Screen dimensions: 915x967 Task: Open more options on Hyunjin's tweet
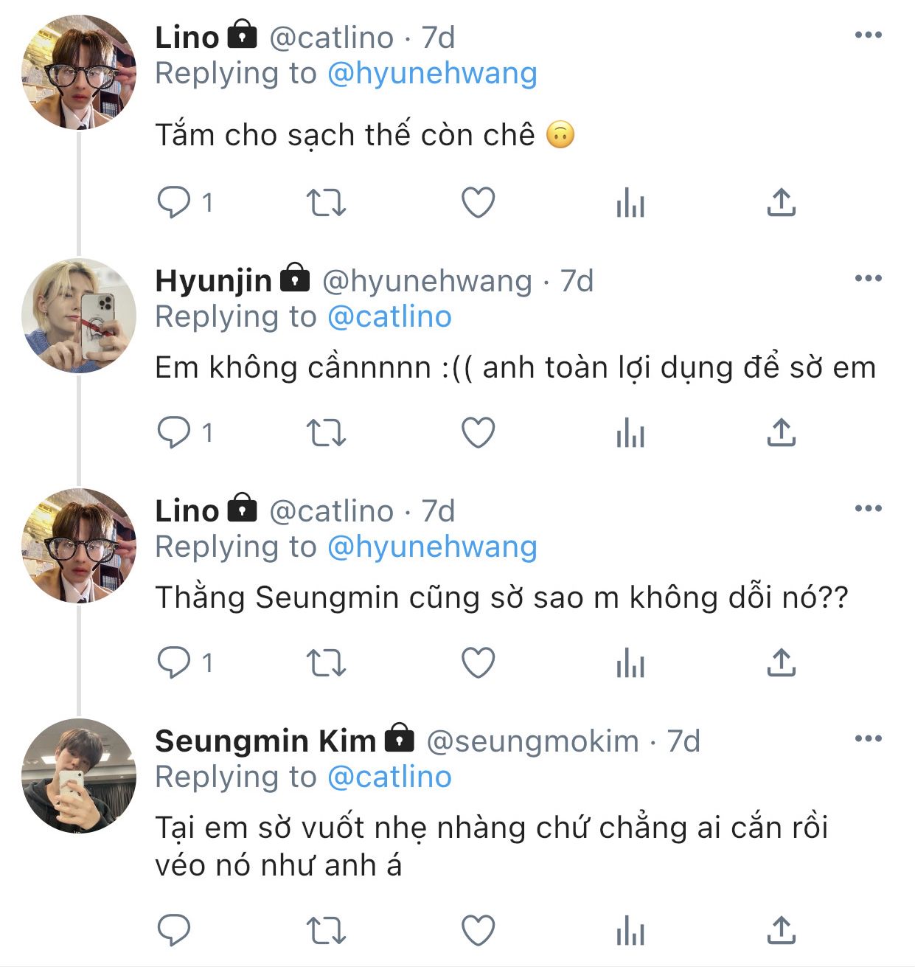click(868, 279)
